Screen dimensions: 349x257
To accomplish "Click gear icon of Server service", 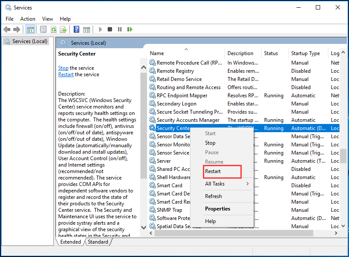I will (152, 161).
